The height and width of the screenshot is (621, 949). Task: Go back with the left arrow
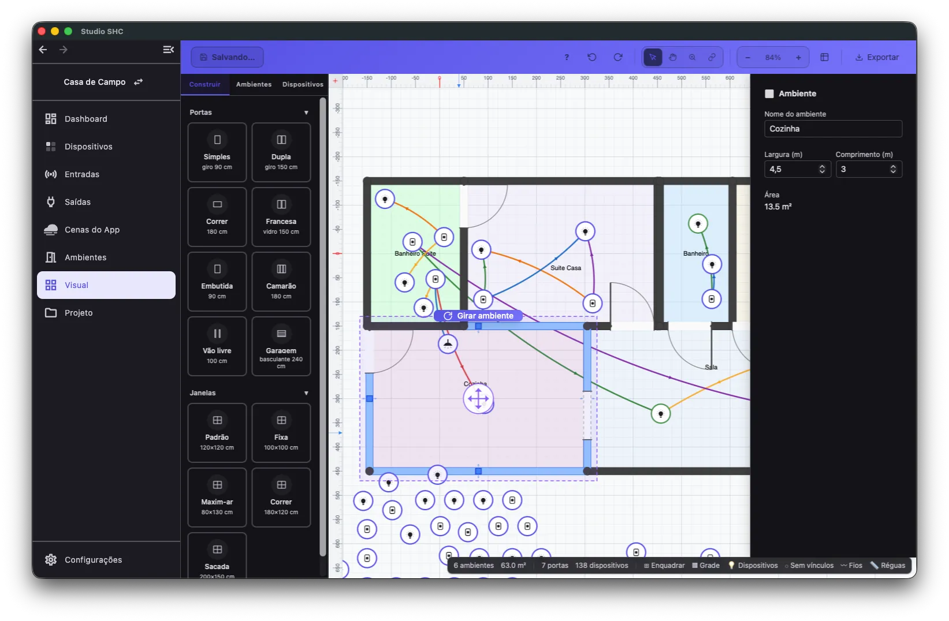coord(43,50)
